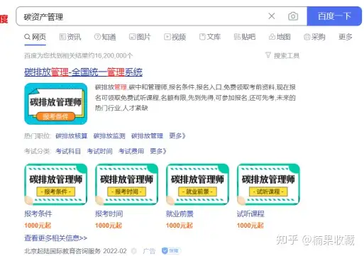The image size is (364, 256).
Task: Switch to the 地图 tab
Action: click(280, 37)
